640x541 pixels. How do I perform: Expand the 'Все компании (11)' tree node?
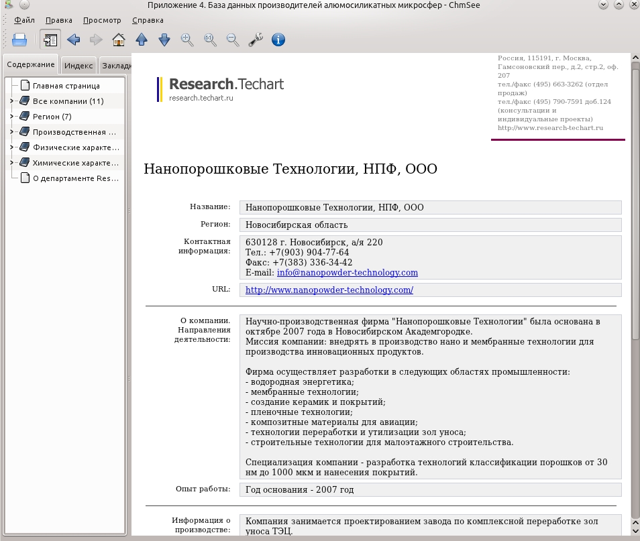[11, 101]
